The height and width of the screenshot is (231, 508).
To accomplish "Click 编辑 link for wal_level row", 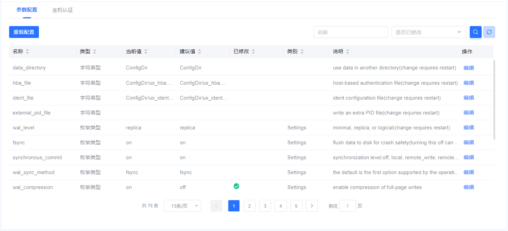I will point(468,127).
